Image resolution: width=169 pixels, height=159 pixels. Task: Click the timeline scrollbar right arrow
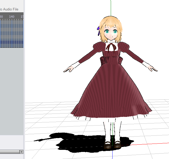pos(21,152)
